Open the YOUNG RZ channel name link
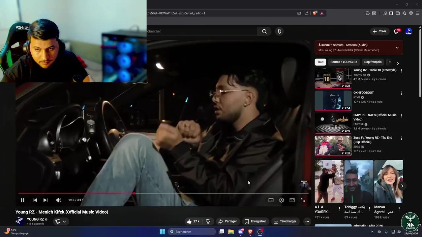The image size is (422, 237). 35,219
